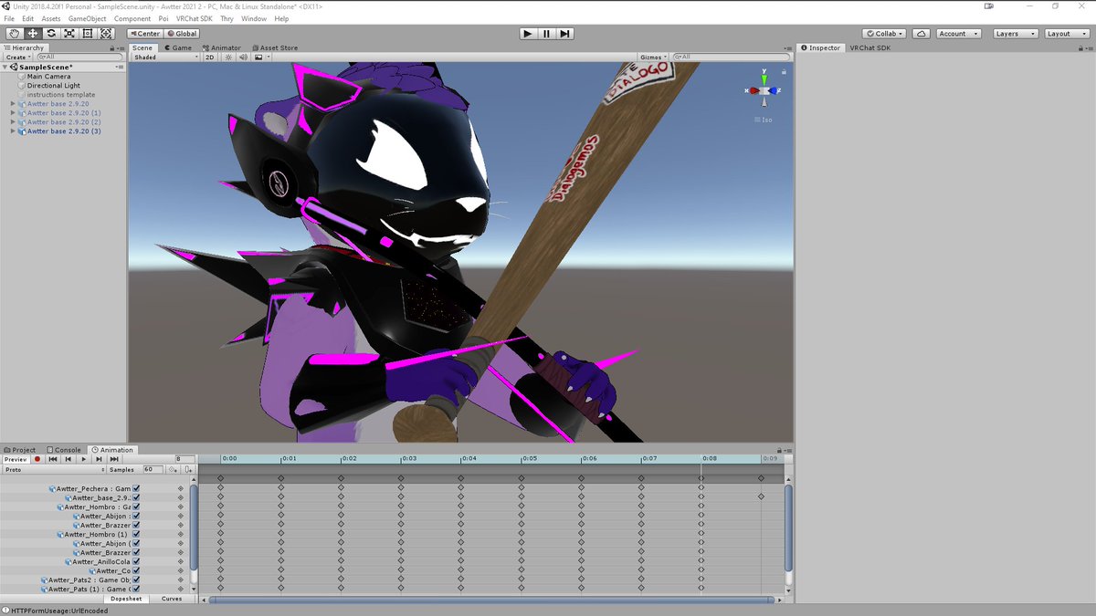
Task: Enable animation Record button
Action: 37,459
